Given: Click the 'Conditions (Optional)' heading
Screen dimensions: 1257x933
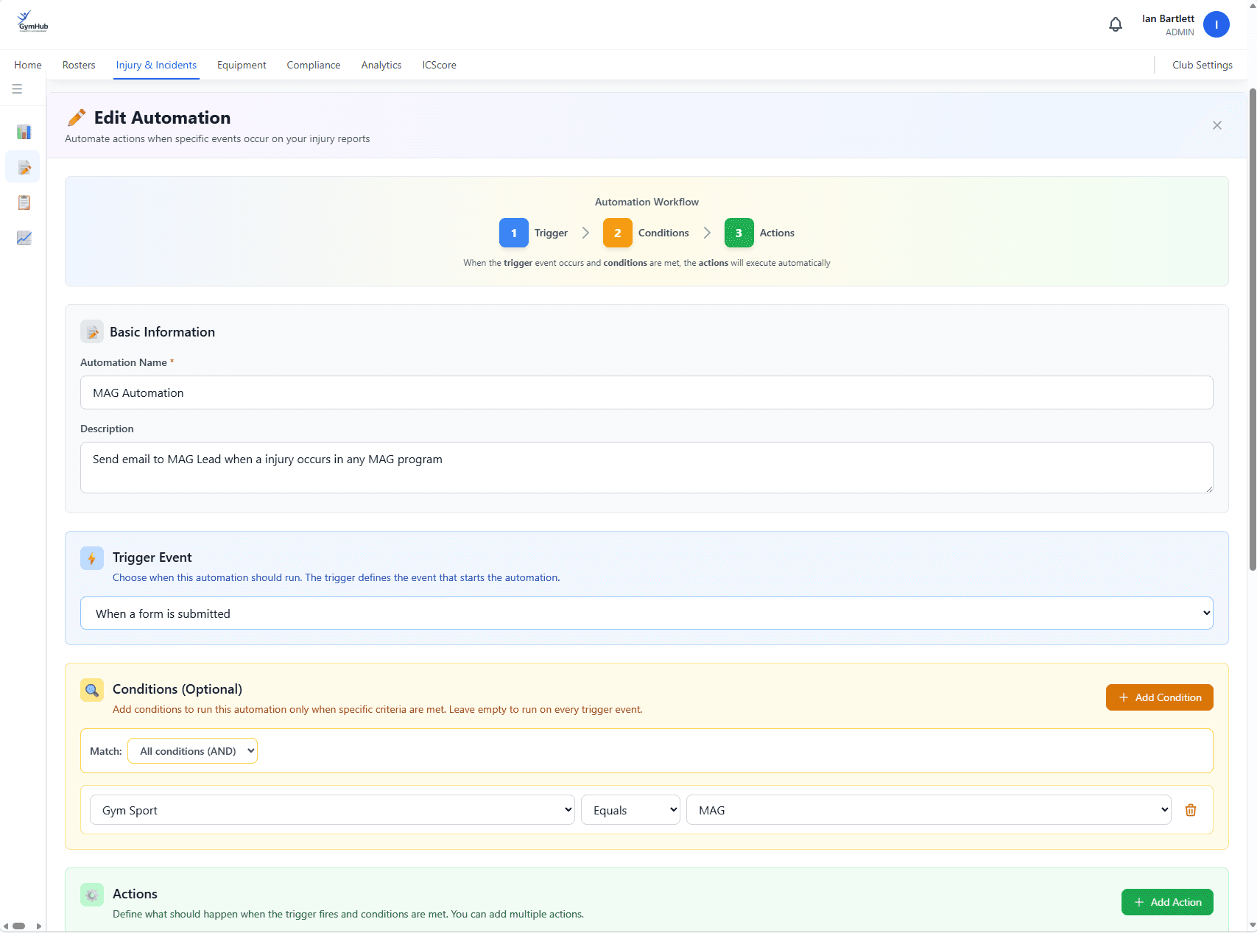Looking at the screenshot, I should (x=177, y=689).
